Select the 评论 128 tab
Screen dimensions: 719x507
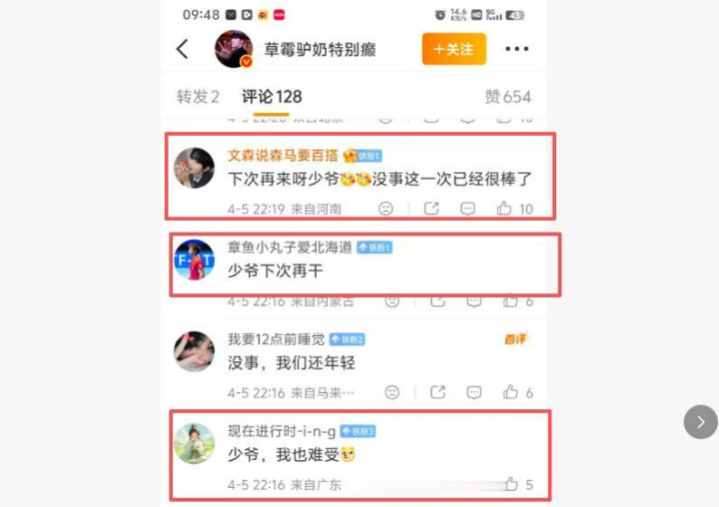(x=272, y=97)
